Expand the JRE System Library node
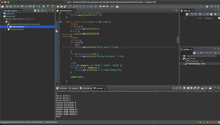This screenshot has height=125, width=220. click(4, 19)
